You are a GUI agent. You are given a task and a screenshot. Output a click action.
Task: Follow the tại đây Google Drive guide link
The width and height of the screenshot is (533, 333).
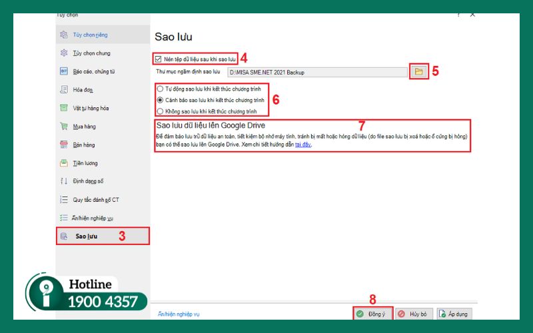click(x=303, y=144)
